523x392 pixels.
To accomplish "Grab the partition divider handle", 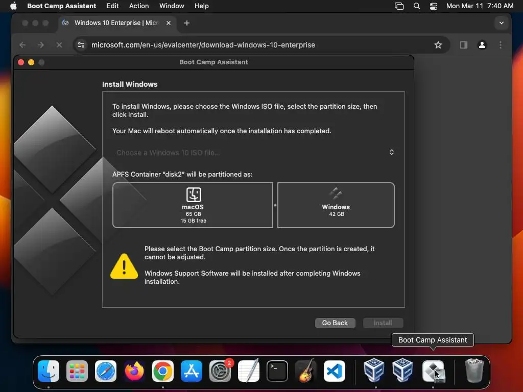I will [x=275, y=205].
